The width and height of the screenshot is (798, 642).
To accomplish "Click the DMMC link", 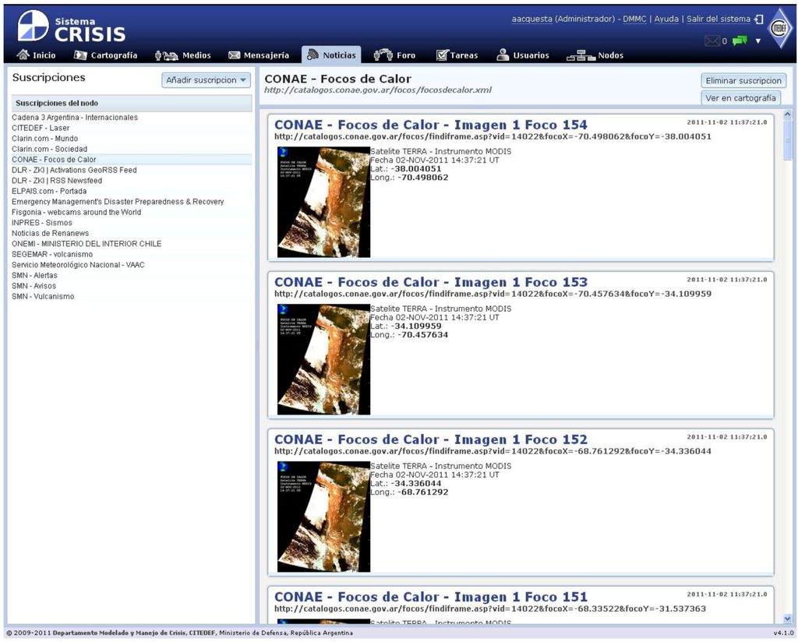I will 634,19.
